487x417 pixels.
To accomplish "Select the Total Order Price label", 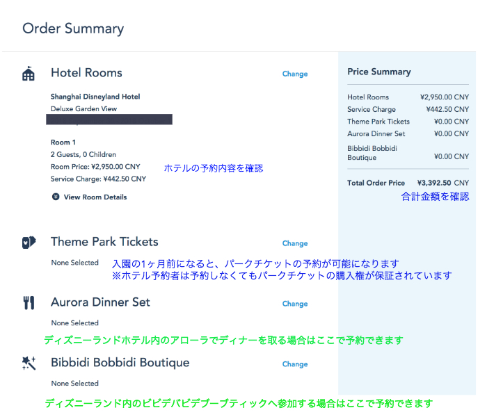I will pos(376,183).
